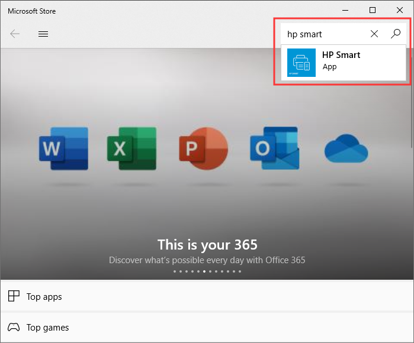The image size is (414, 343).
Task: Click the Word icon in the banner
Action: coord(63,148)
